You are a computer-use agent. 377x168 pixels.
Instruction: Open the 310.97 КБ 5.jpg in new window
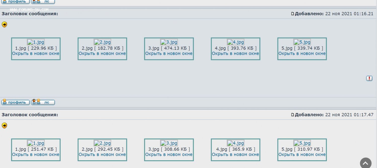click(x=302, y=155)
